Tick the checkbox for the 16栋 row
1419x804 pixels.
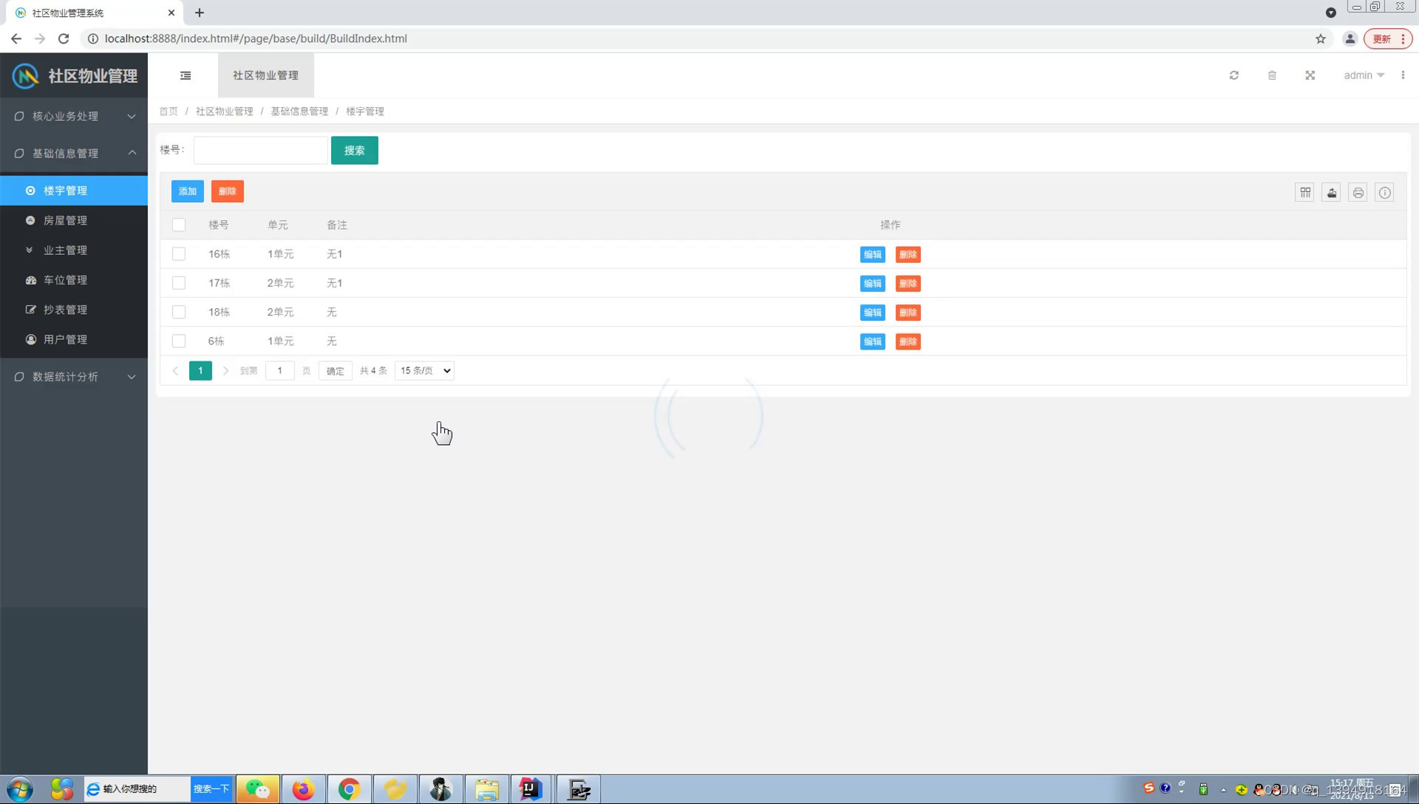point(179,254)
